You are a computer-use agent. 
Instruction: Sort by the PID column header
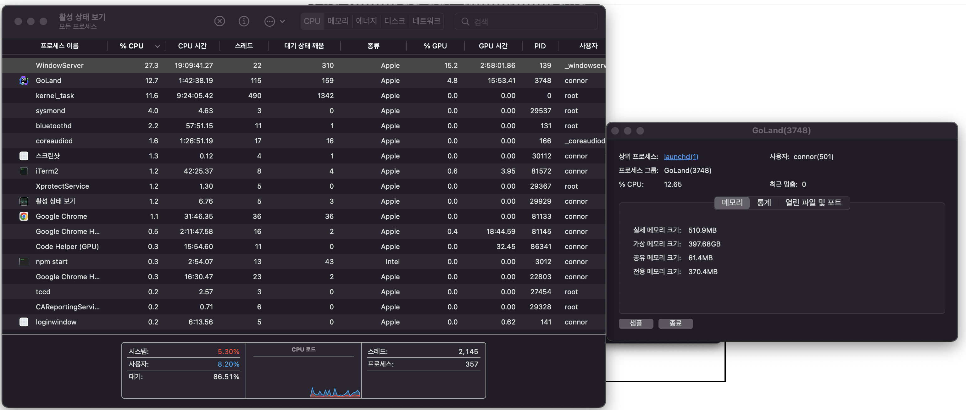pyautogui.click(x=540, y=46)
